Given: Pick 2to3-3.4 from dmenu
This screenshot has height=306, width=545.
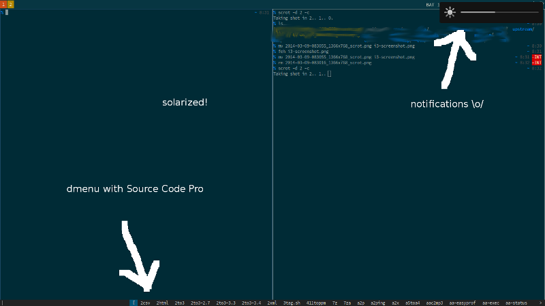Looking at the screenshot, I should [x=251, y=303].
